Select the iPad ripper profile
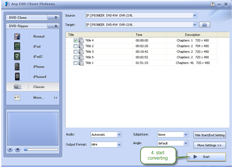232x167 pixels. [33, 46]
